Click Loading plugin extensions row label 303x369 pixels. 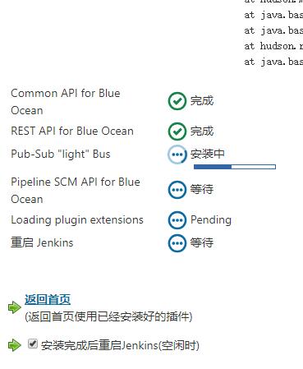(x=77, y=220)
